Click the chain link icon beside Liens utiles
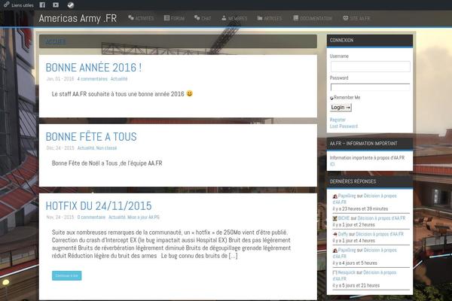This screenshot has width=452, height=301. [6, 5]
